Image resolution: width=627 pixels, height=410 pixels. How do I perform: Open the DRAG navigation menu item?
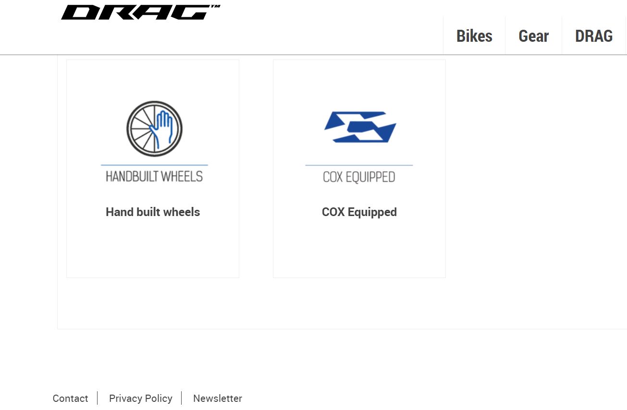594,36
